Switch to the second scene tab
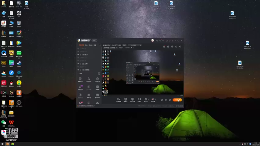This screenshot has height=146, width=260. pos(86,45)
